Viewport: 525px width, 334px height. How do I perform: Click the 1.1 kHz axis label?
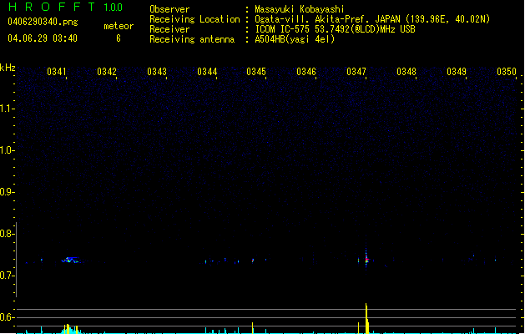click(6, 109)
